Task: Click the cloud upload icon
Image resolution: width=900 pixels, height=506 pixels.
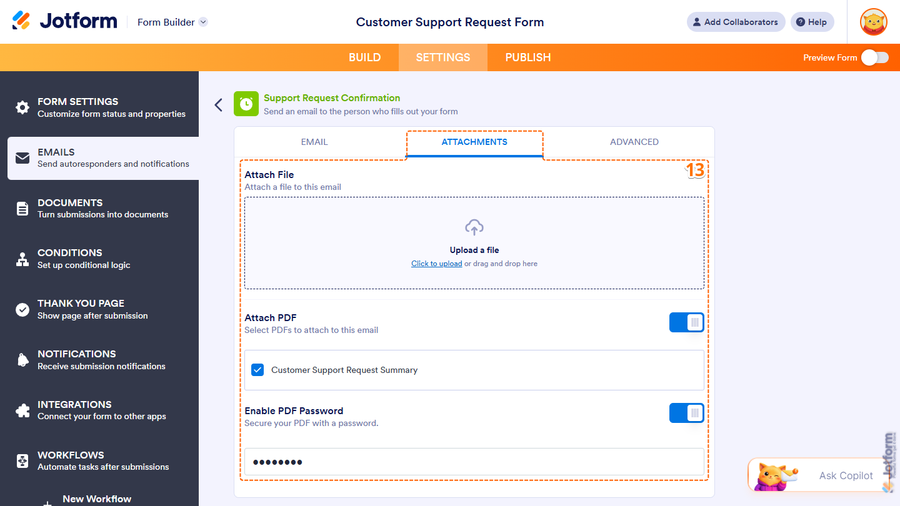Action: click(x=474, y=227)
